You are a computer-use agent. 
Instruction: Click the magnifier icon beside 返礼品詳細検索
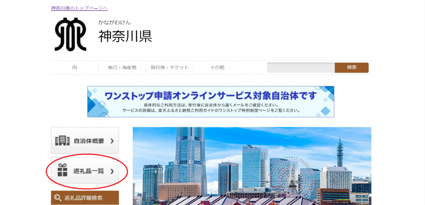pos(57,198)
